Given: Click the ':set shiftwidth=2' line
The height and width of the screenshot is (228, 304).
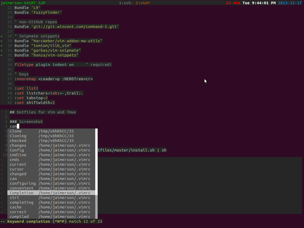Looking at the screenshot, I should click(35, 103).
